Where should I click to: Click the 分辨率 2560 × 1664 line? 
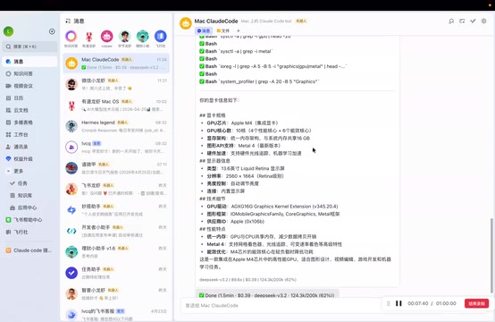[246, 176]
